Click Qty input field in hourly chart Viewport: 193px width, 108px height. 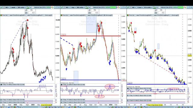pos(161,13)
